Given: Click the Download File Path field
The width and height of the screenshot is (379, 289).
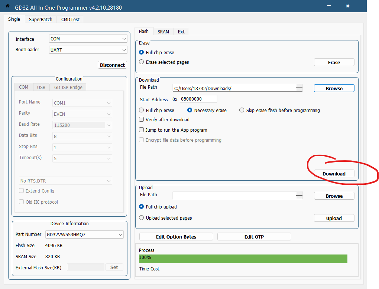Looking at the screenshot, I should coord(234,88).
